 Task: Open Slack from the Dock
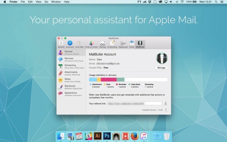[88, 136]
